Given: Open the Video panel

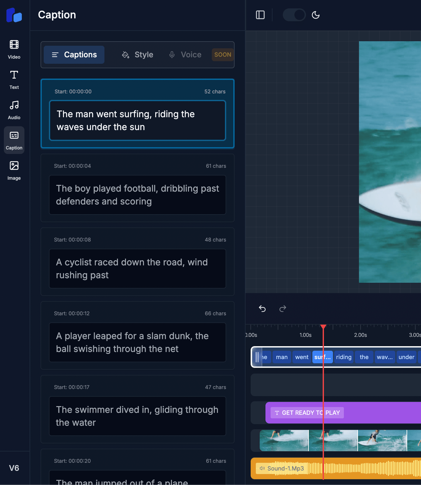Looking at the screenshot, I should 14,49.
